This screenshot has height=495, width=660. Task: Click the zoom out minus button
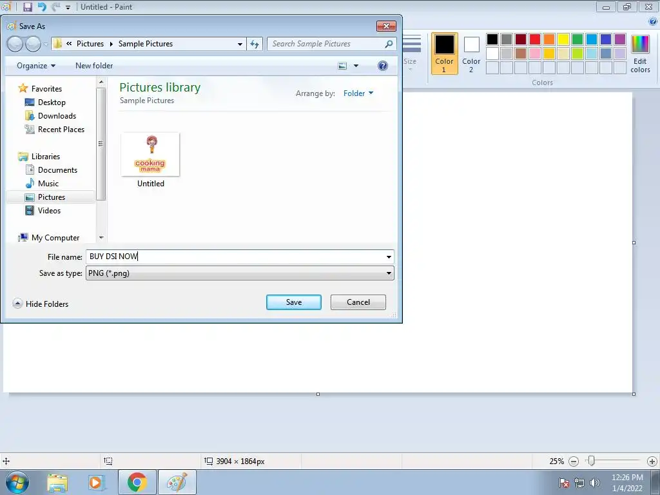[x=573, y=461]
